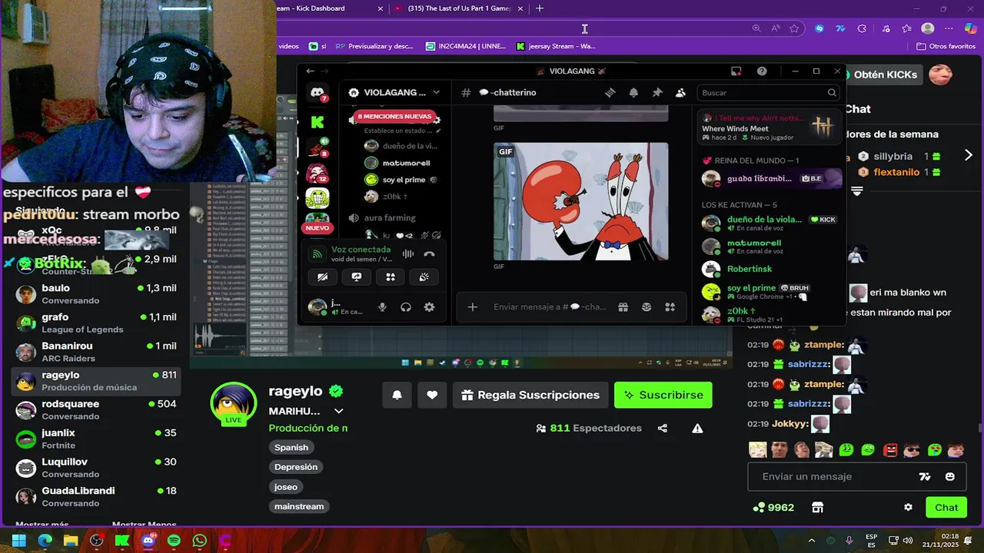Open new browser tab with plus
This screenshot has width=984, height=553.
pyautogui.click(x=540, y=8)
